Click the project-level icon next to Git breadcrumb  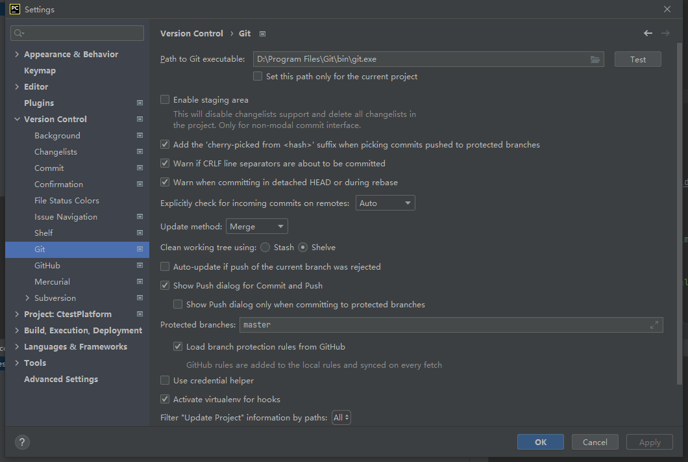[262, 34]
